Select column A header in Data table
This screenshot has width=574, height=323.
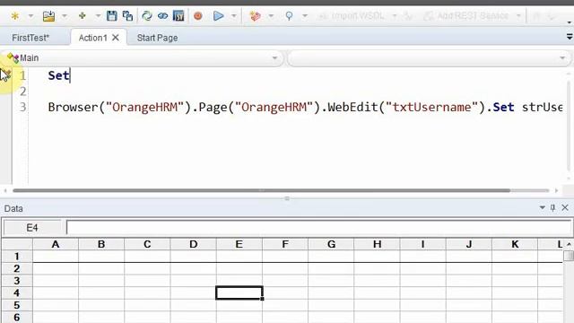56,244
